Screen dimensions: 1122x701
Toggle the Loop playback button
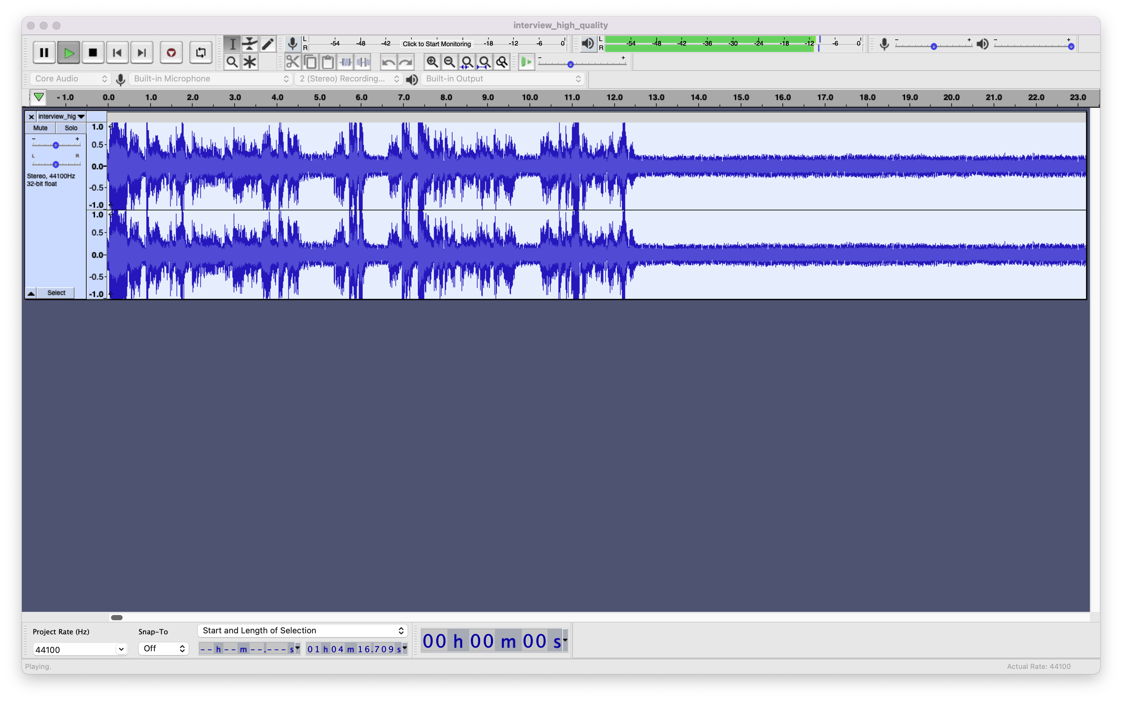pyautogui.click(x=201, y=52)
